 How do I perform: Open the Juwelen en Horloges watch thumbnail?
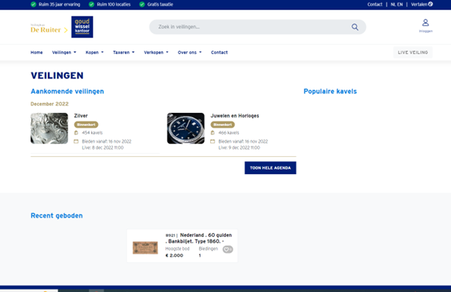click(x=185, y=128)
